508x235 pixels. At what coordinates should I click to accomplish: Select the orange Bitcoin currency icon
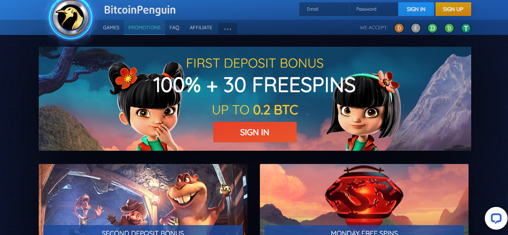399,28
